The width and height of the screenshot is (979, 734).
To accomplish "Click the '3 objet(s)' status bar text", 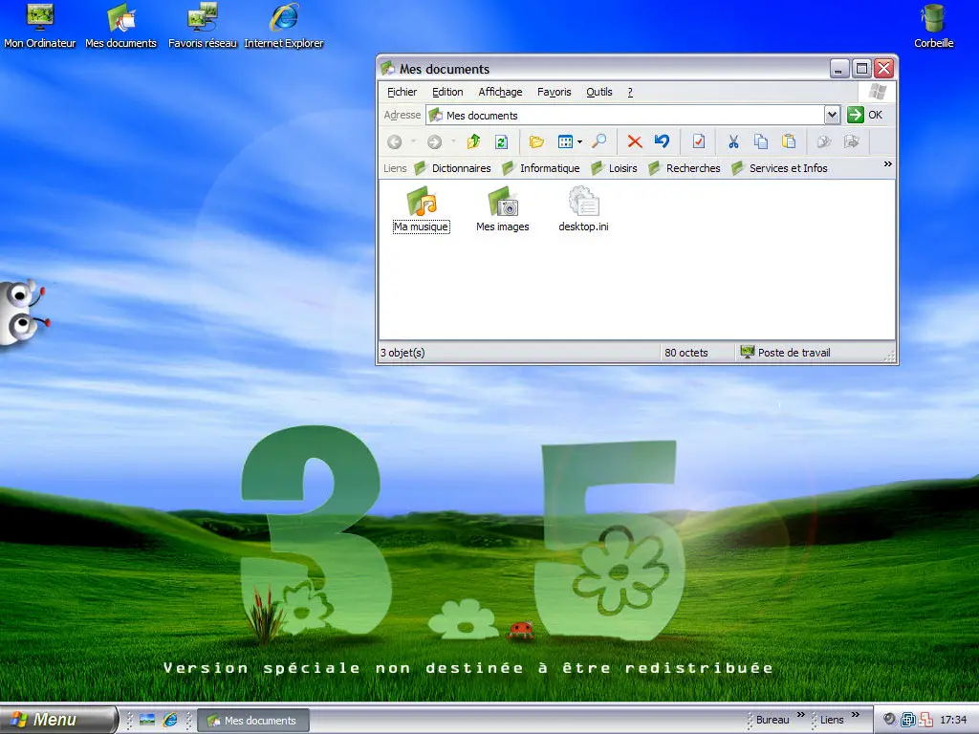I will click(x=402, y=353).
